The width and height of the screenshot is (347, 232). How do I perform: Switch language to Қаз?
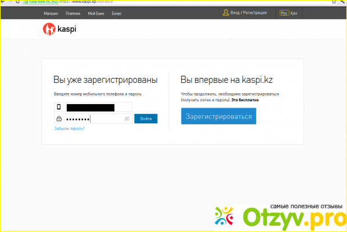pos(294,13)
